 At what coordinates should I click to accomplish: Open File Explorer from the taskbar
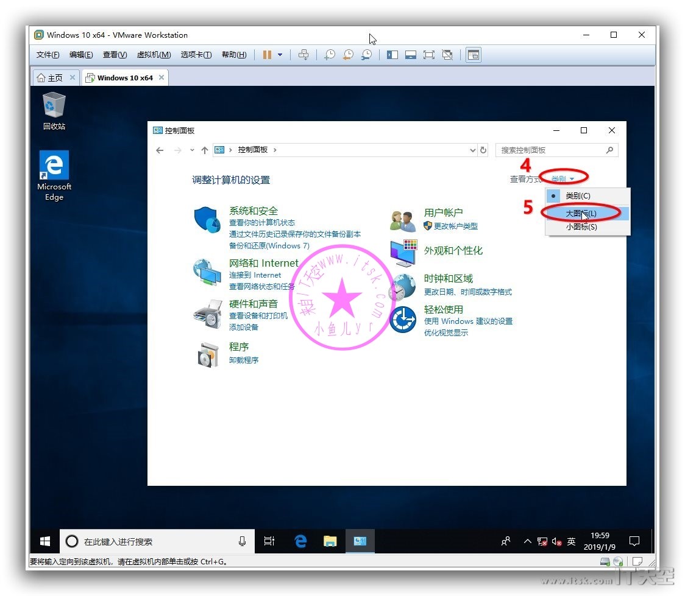[x=330, y=541]
